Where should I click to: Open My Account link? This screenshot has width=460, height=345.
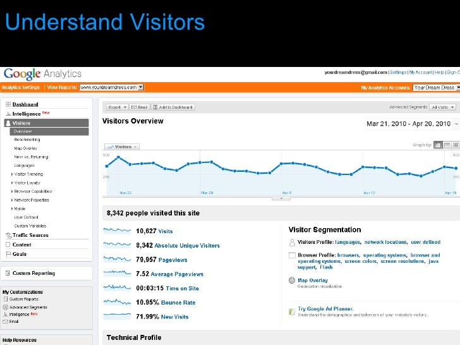(x=421, y=72)
